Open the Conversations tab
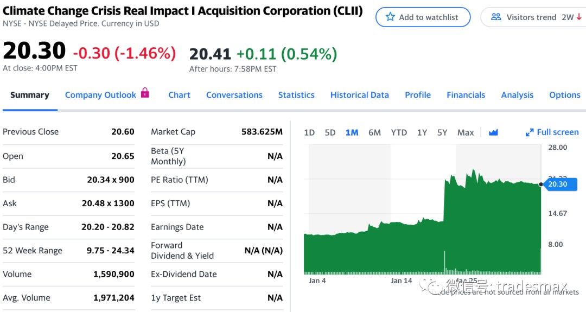 coord(234,95)
